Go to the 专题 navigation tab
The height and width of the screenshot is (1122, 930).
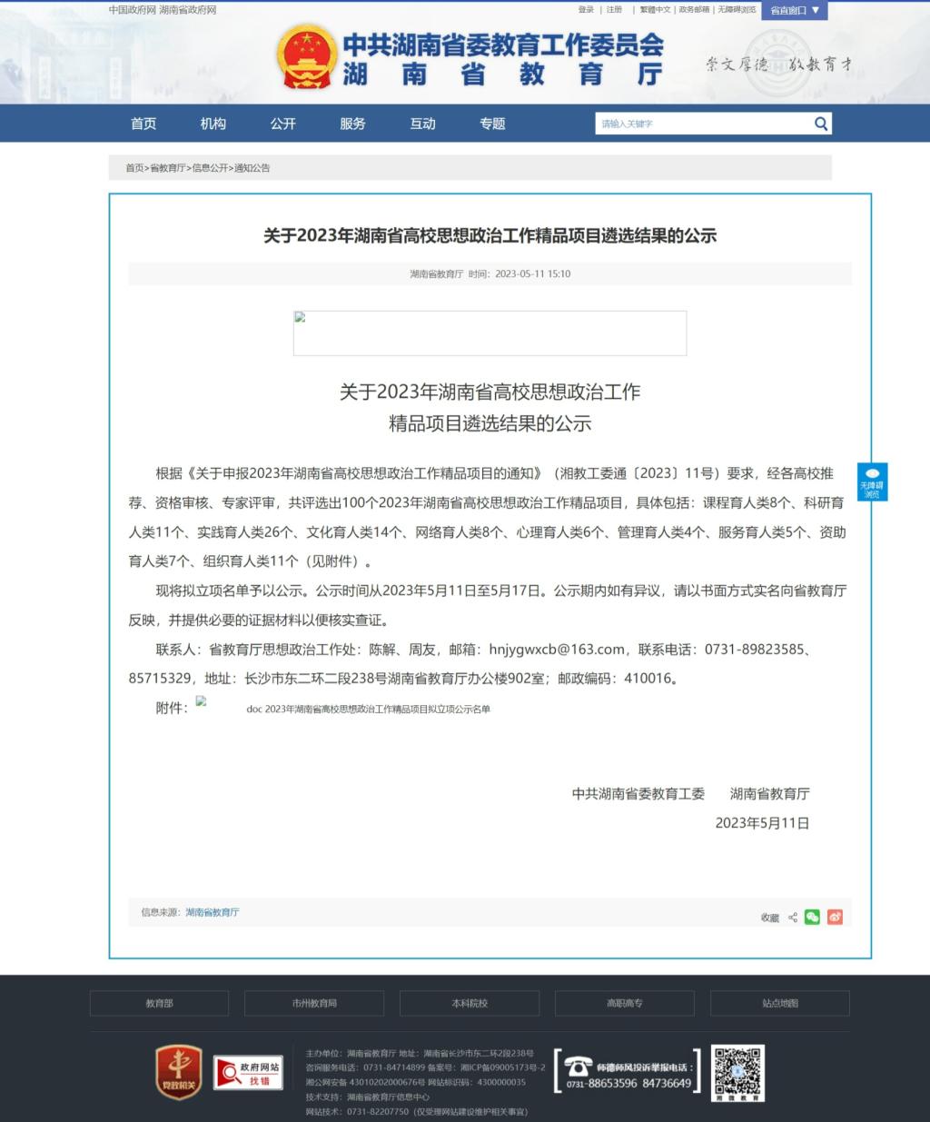pos(492,124)
